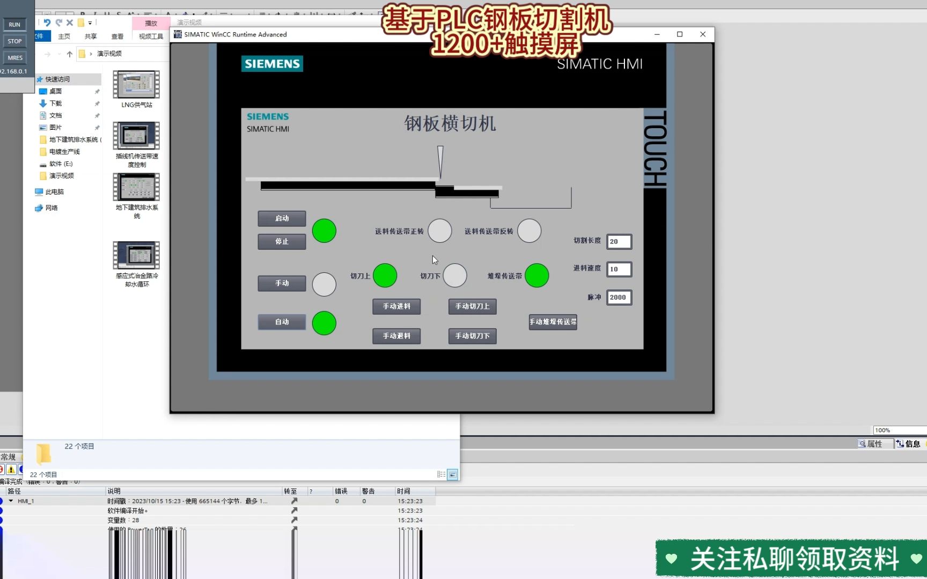Click the 演示视频 address bar path
Screen dimensions: 927x579
[x=109, y=54]
